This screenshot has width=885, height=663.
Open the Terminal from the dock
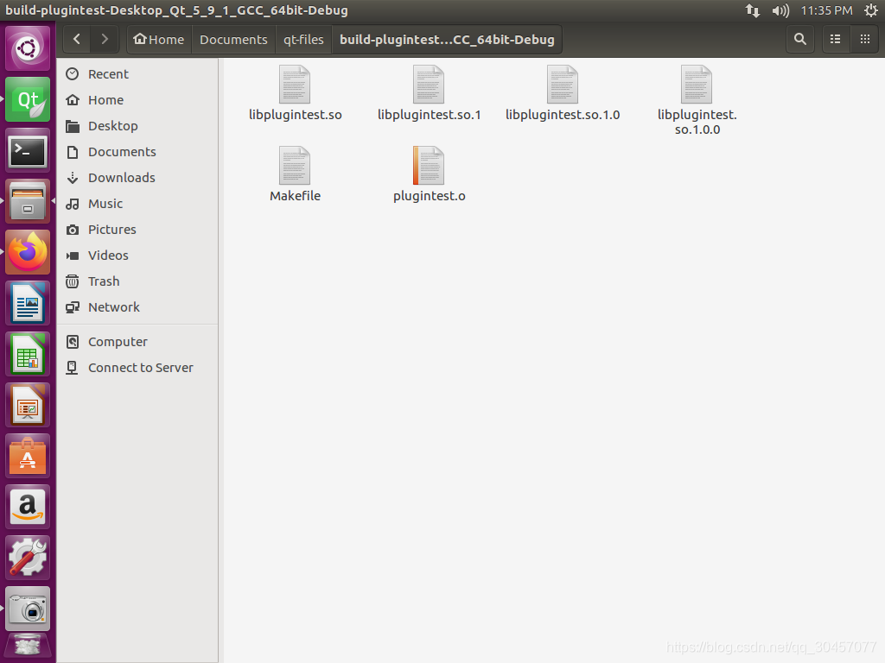coord(28,150)
